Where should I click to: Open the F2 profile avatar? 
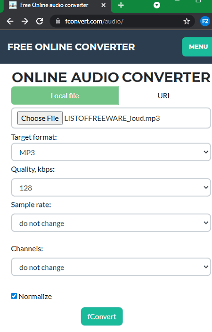205,21
